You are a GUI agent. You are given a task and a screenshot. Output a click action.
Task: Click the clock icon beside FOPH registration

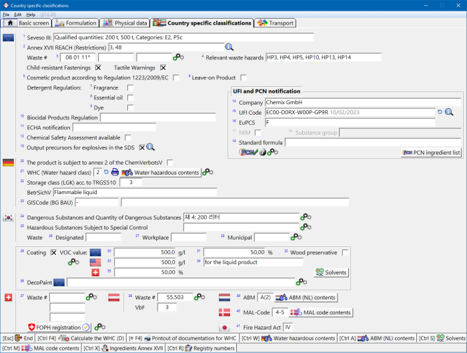pyautogui.click(x=86, y=328)
